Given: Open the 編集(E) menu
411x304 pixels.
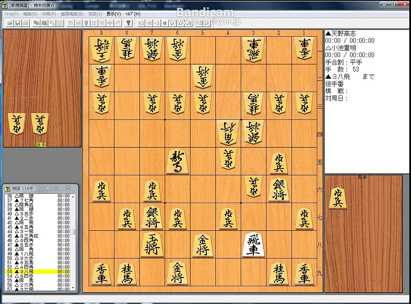Looking at the screenshot, I should pos(30,14).
